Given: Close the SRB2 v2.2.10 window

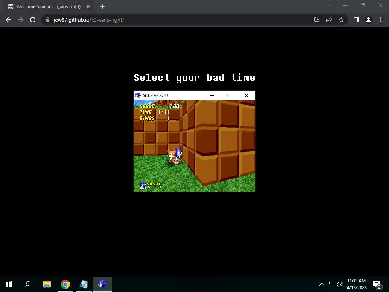Looking at the screenshot, I should (x=246, y=95).
